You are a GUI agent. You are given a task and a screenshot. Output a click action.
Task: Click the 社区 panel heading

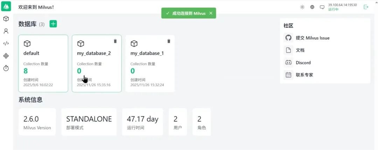288,26
